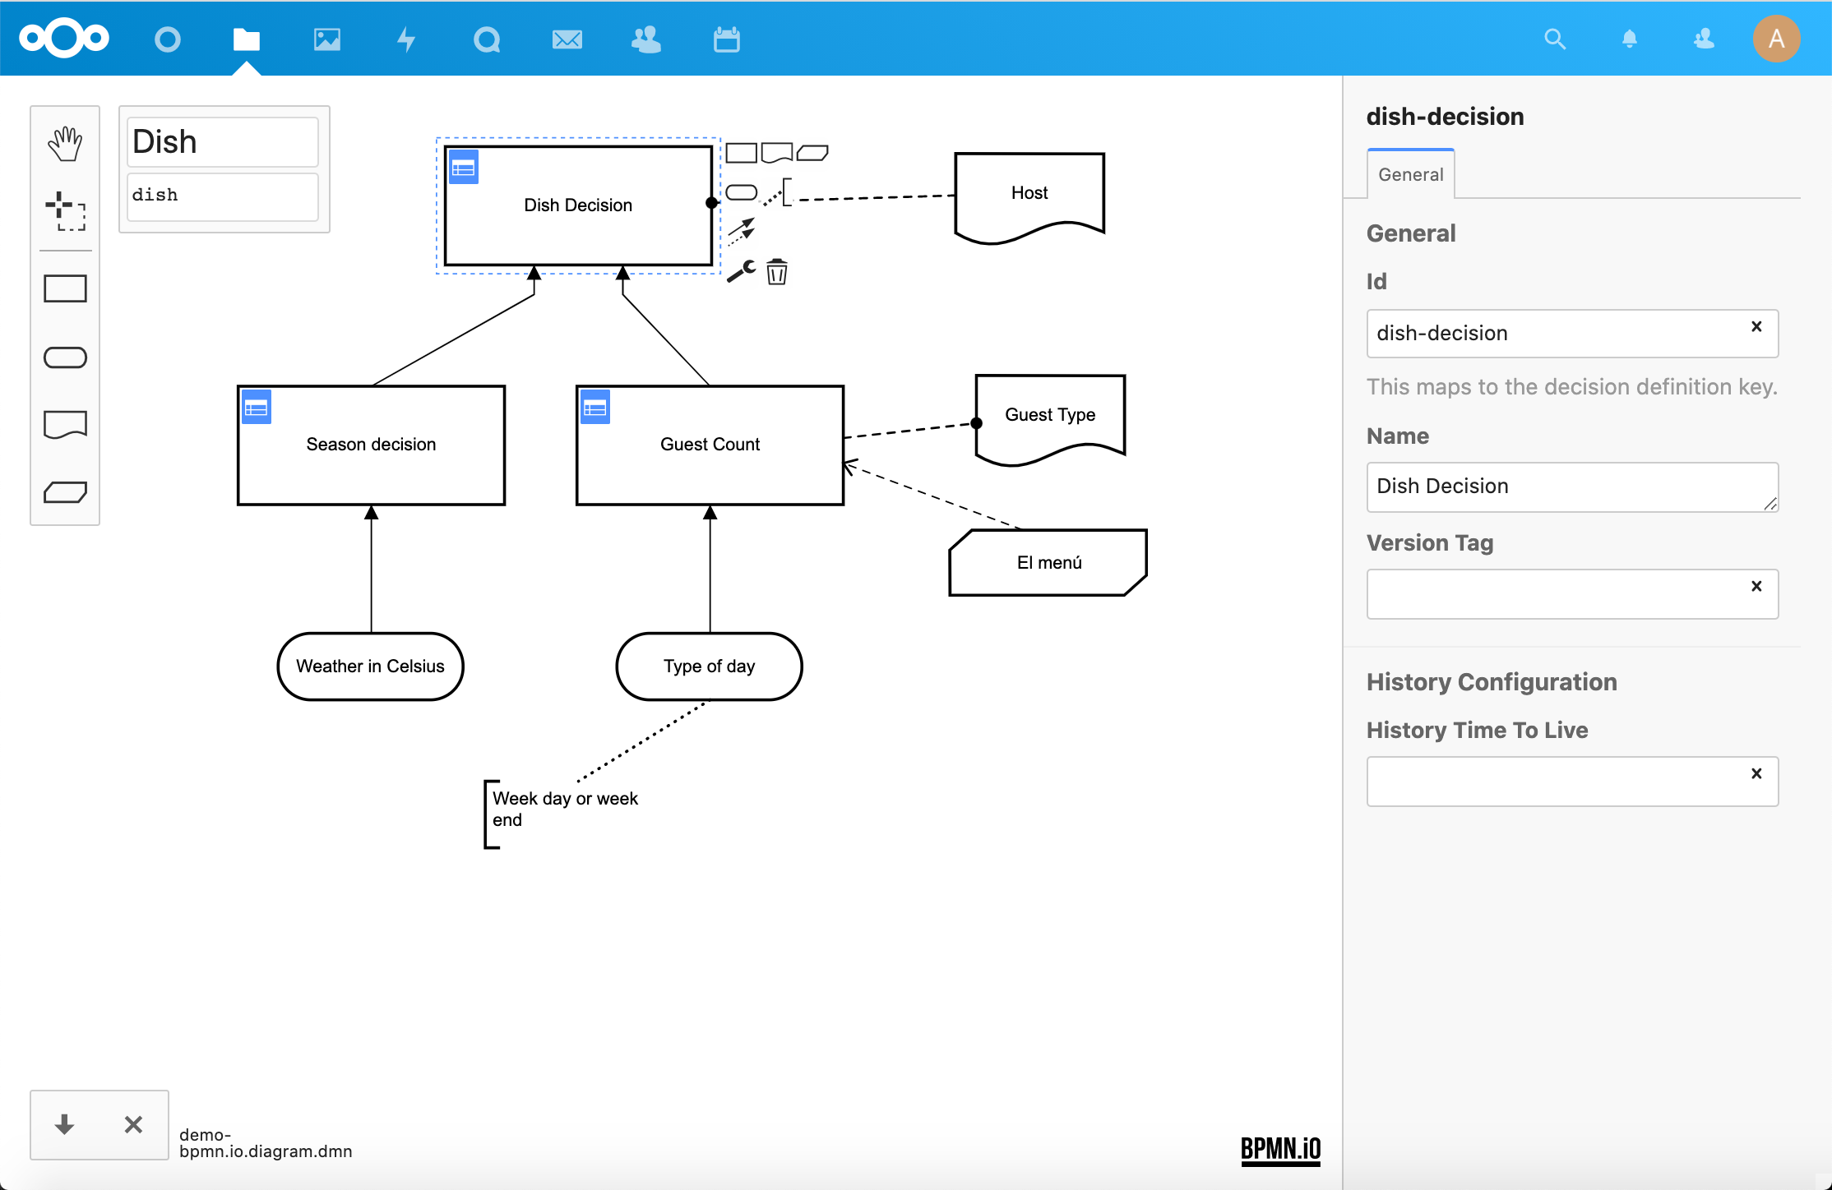Screen dimensions: 1832x1190
Task: Click the wrench/properties icon on element
Action: (743, 270)
